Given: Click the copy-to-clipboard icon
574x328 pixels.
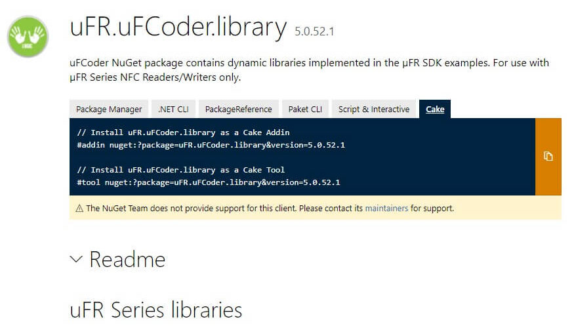Looking at the screenshot, I should click(548, 156).
